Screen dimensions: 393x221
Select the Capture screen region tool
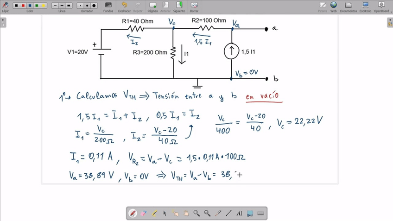coord(250,213)
